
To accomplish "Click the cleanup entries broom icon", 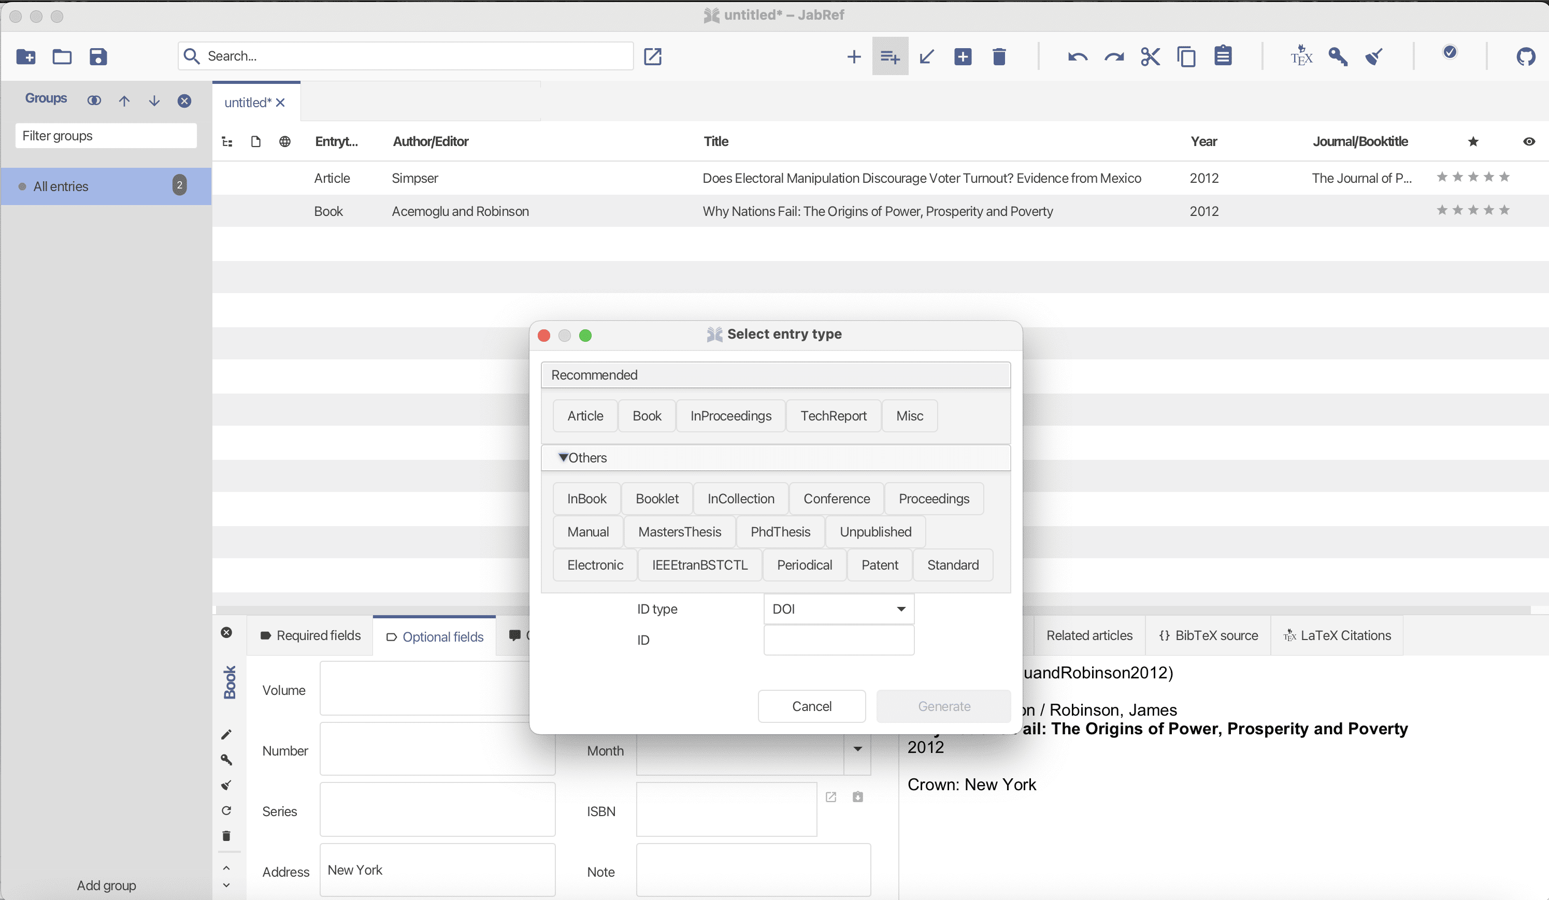I will (x=1374, y=56).
